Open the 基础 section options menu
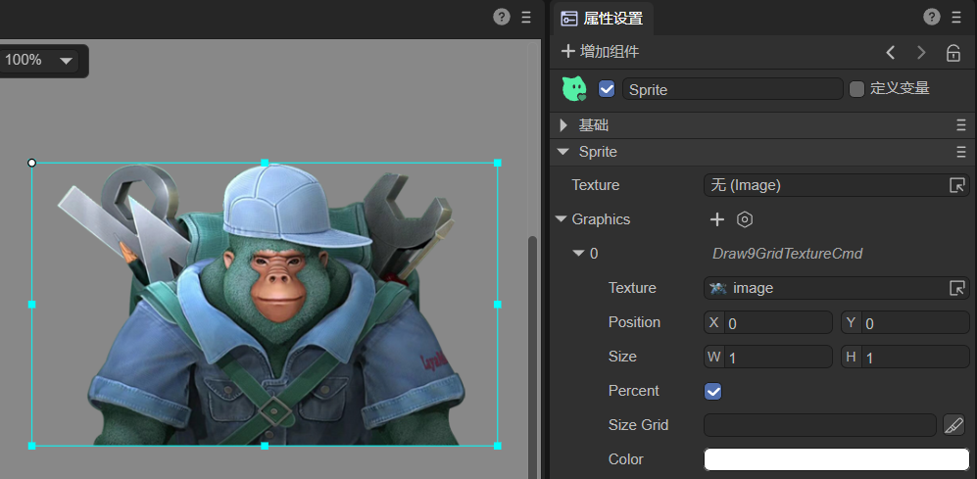Viewport: 977px width, 479px height. coord(960,125)
